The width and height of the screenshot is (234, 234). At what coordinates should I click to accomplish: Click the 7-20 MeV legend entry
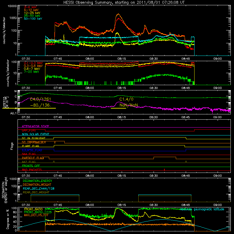point(32,72)
